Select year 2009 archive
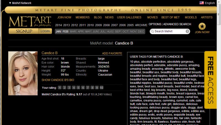 point(98,25)
